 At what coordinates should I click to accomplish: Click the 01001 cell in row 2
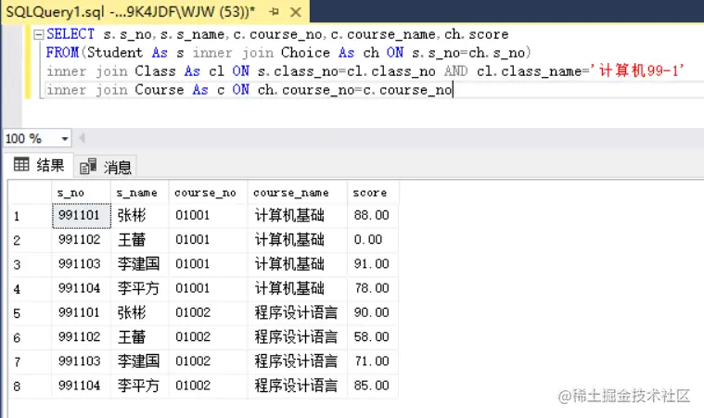pos(208,240)
